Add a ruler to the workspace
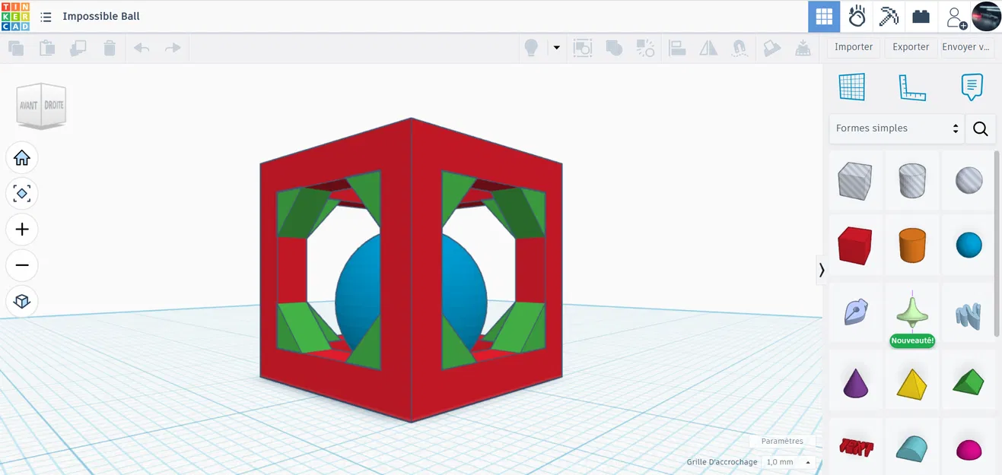 tap(911, 87)
